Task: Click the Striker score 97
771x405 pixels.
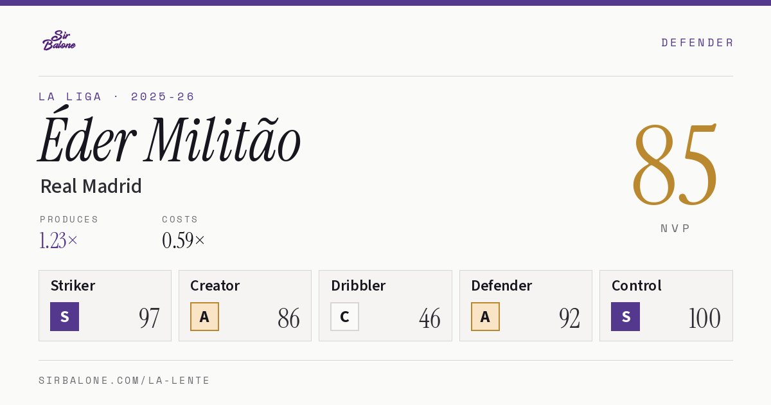Action: click(x=149, y=318)
